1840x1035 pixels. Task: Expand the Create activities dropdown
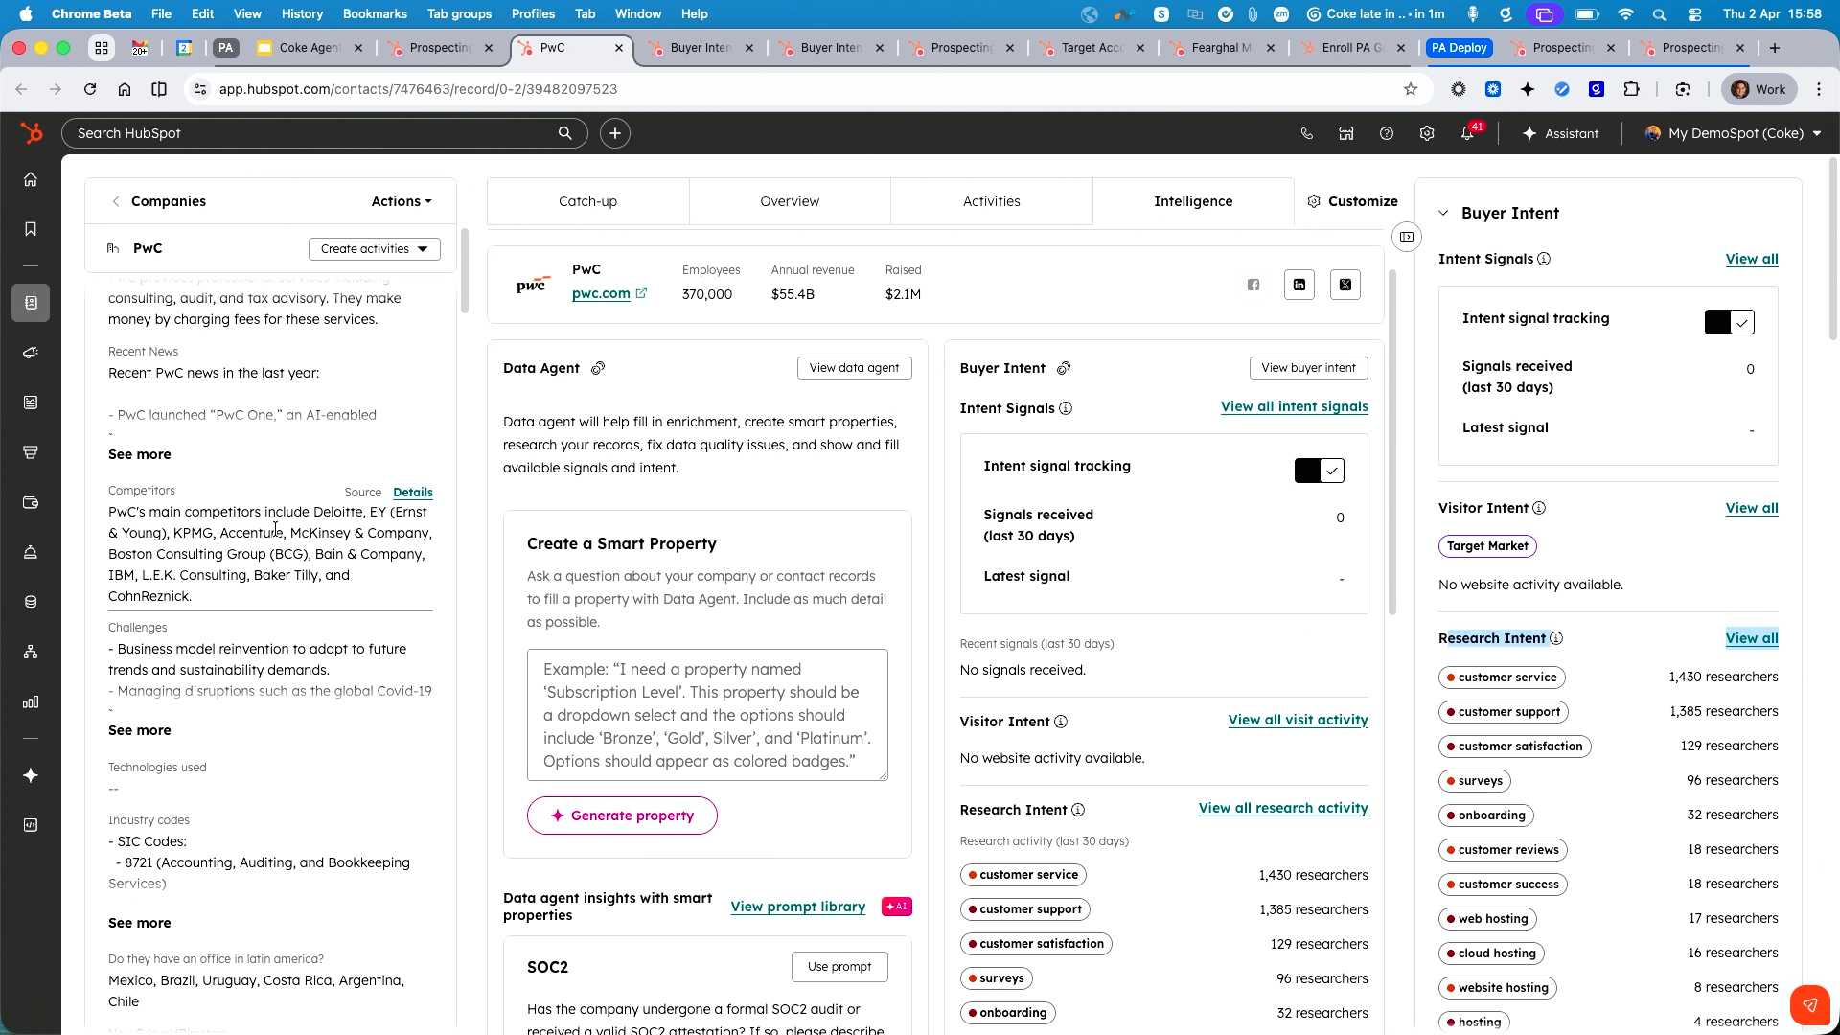click(374, 248)
